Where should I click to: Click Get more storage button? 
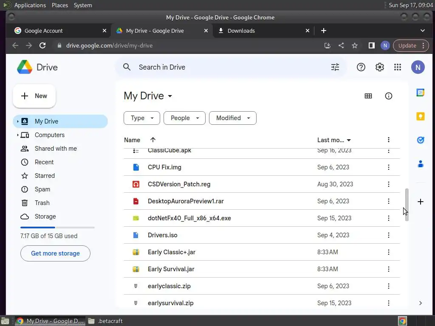tap(55, 253)
